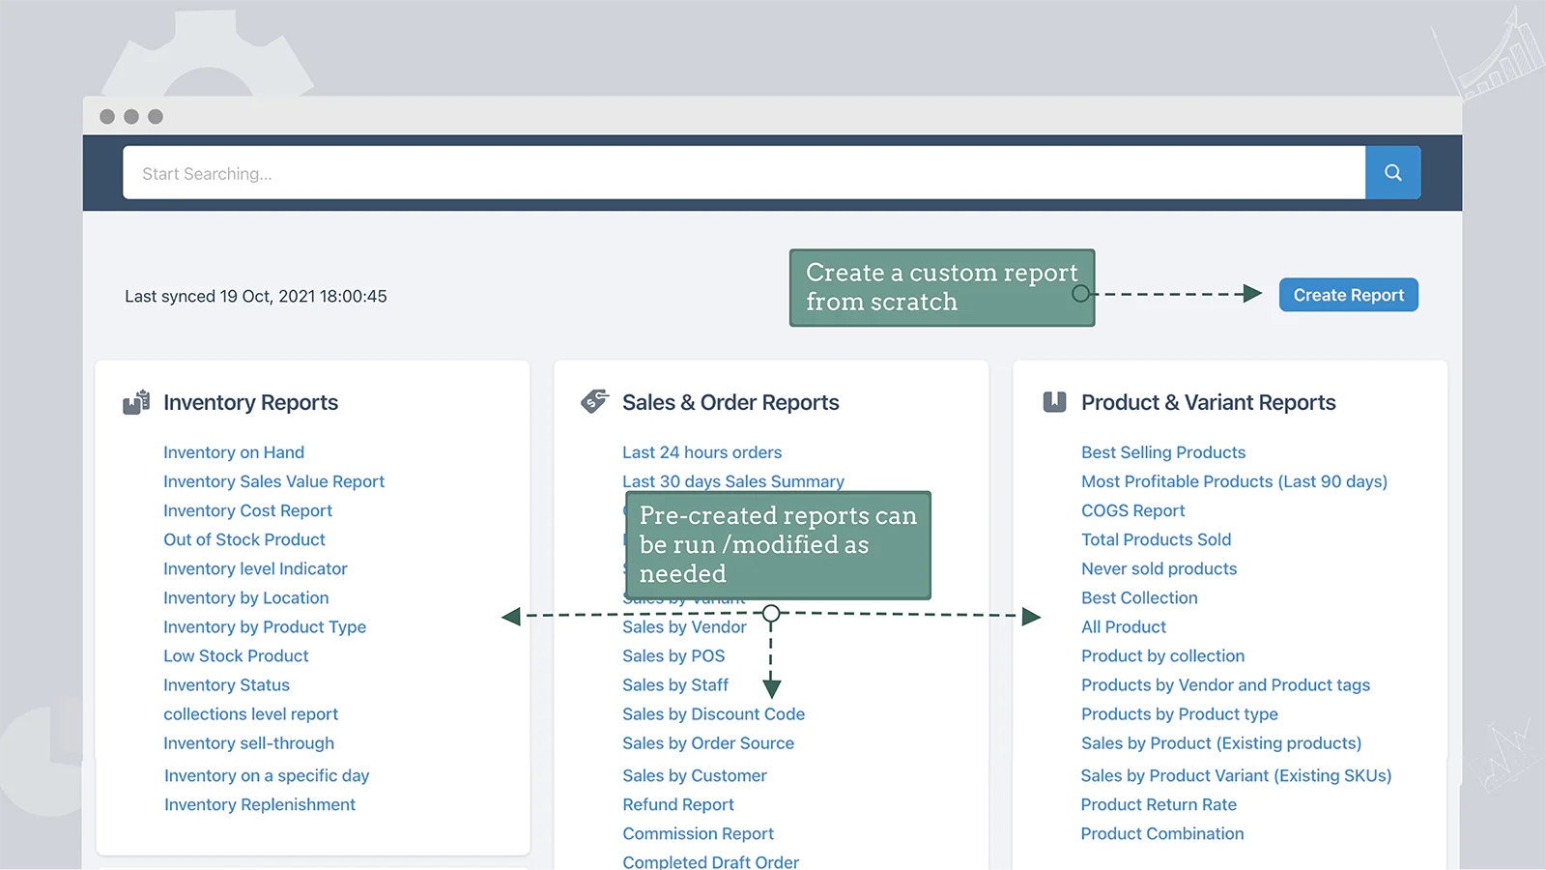Open the Inventory on Hand report
Image resolution: width=1546 pixels, height=870 pixels.
pos(233,452)
